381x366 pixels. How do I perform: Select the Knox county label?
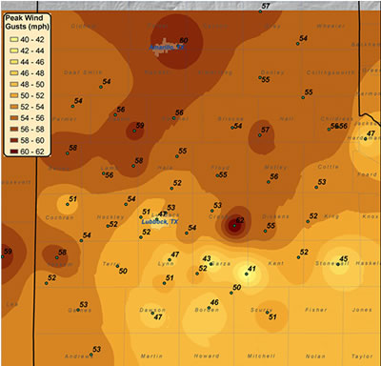371,216
